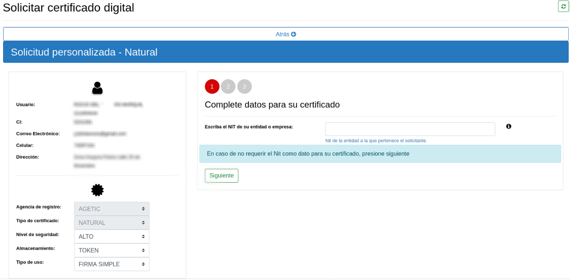This screenshot has height=280, width=570.
Task: Click the NIT helper text below field
Action: [x=376, y=140]
